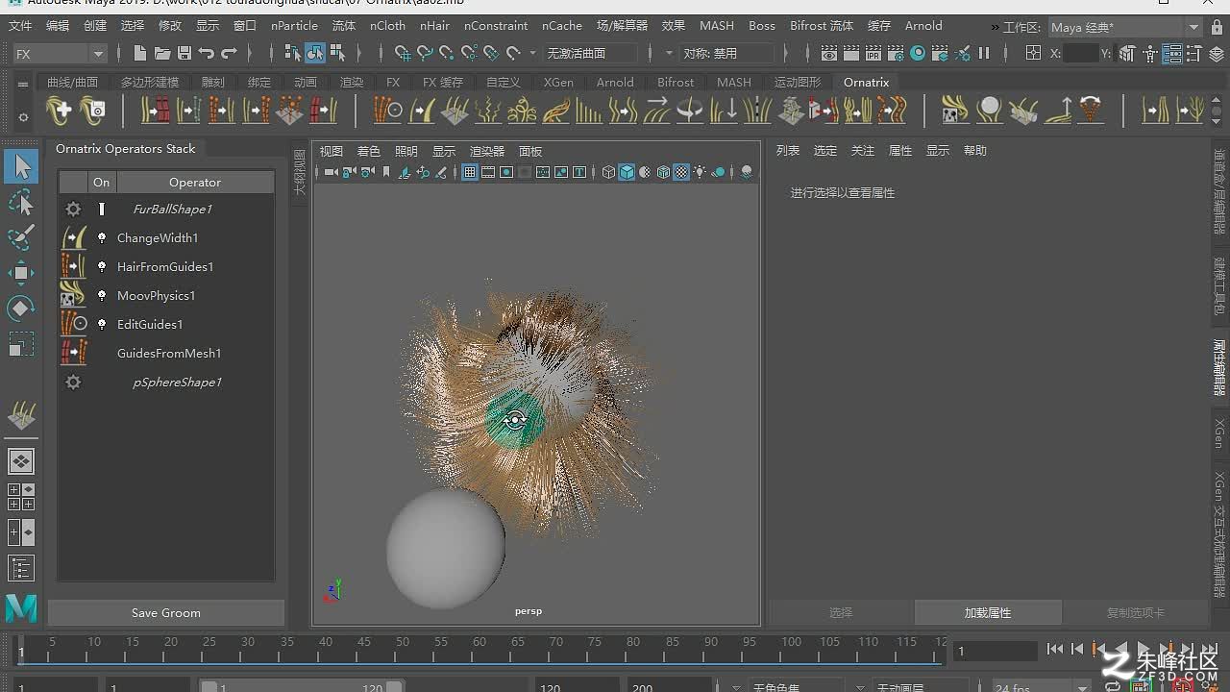Click the Curl hair shelf icon
This screenshot has width=1230, height=692.
coord(522,111)
